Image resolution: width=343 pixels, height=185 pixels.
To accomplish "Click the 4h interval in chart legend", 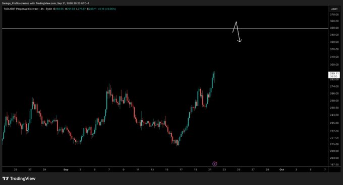I will 42,9.
